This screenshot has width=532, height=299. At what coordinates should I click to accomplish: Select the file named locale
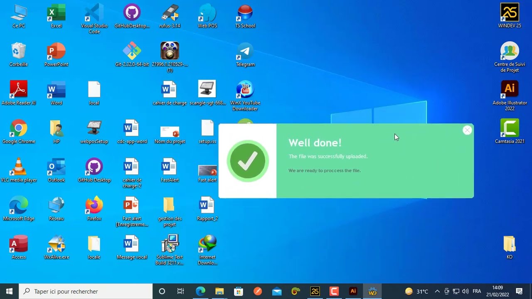[94, 248]
